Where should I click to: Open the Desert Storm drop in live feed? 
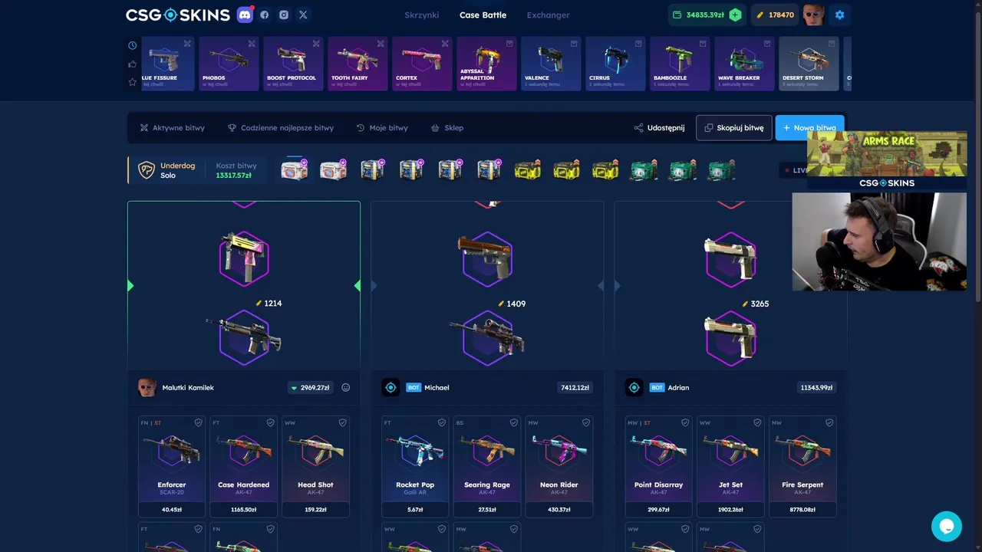tap(809, 64)
